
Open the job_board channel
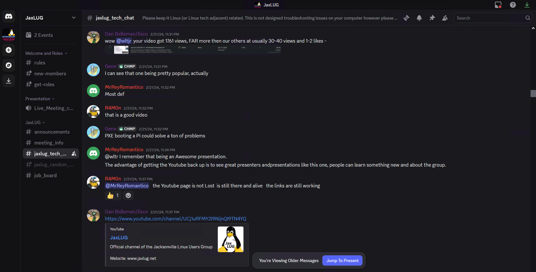[x=45, y=175]
